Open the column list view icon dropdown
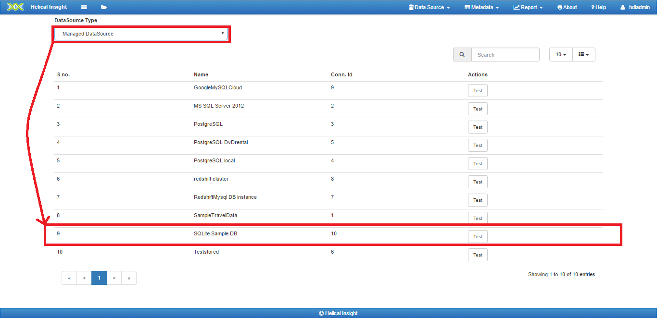657x318 pixels. click(x=584, y=55)
